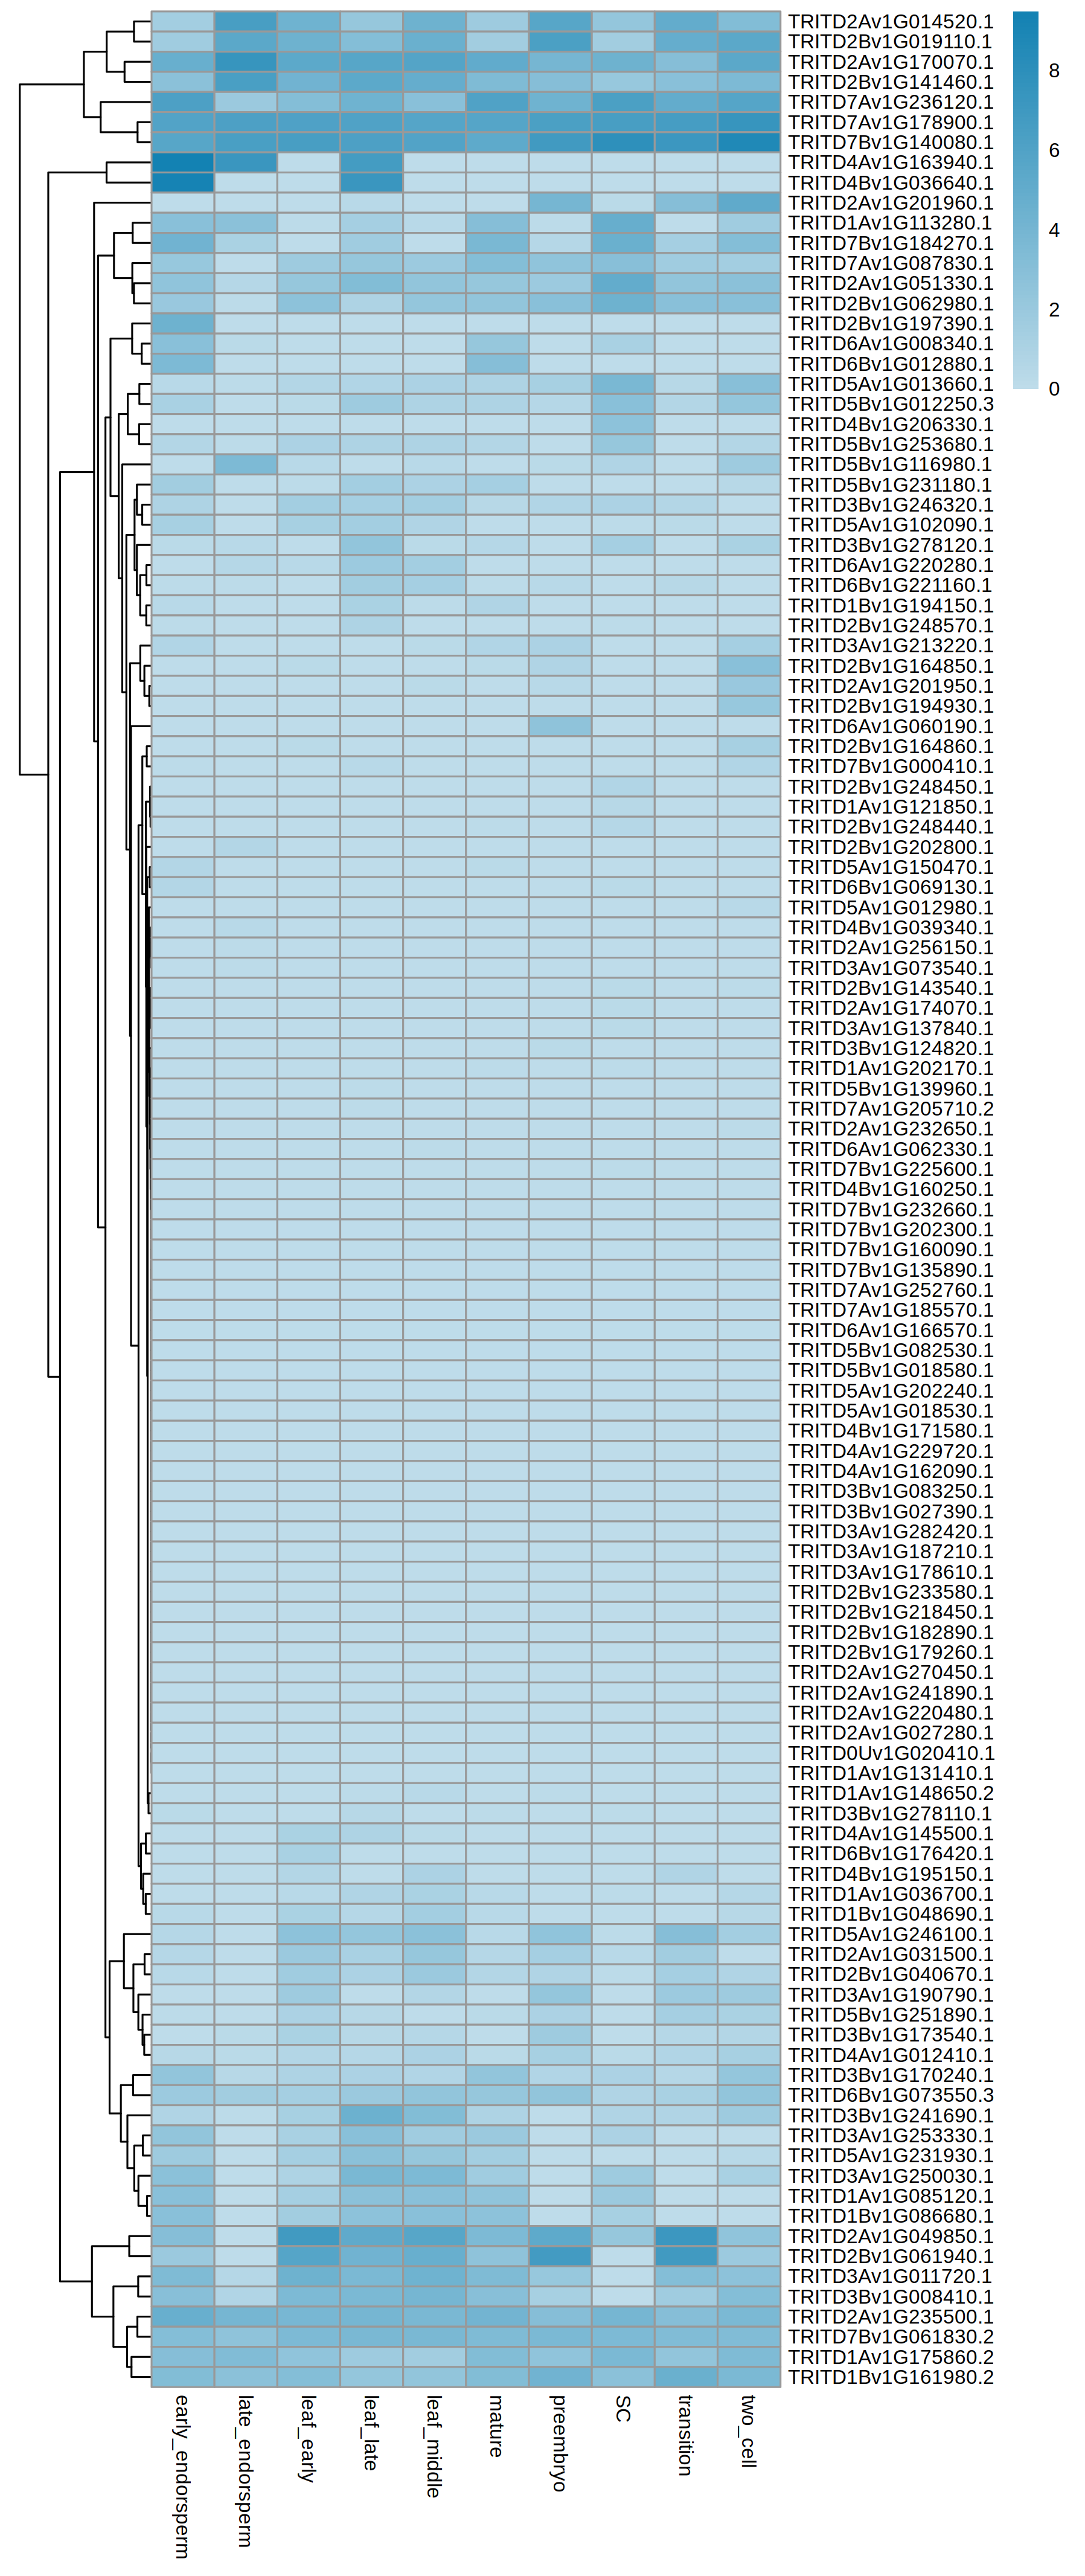Click the TRITD4Av1G163940.1 row label

coord(890,163)
